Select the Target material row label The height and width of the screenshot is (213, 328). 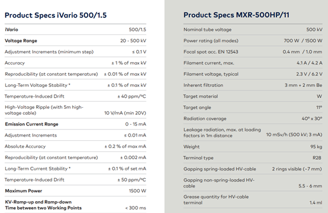click(201, 96)
